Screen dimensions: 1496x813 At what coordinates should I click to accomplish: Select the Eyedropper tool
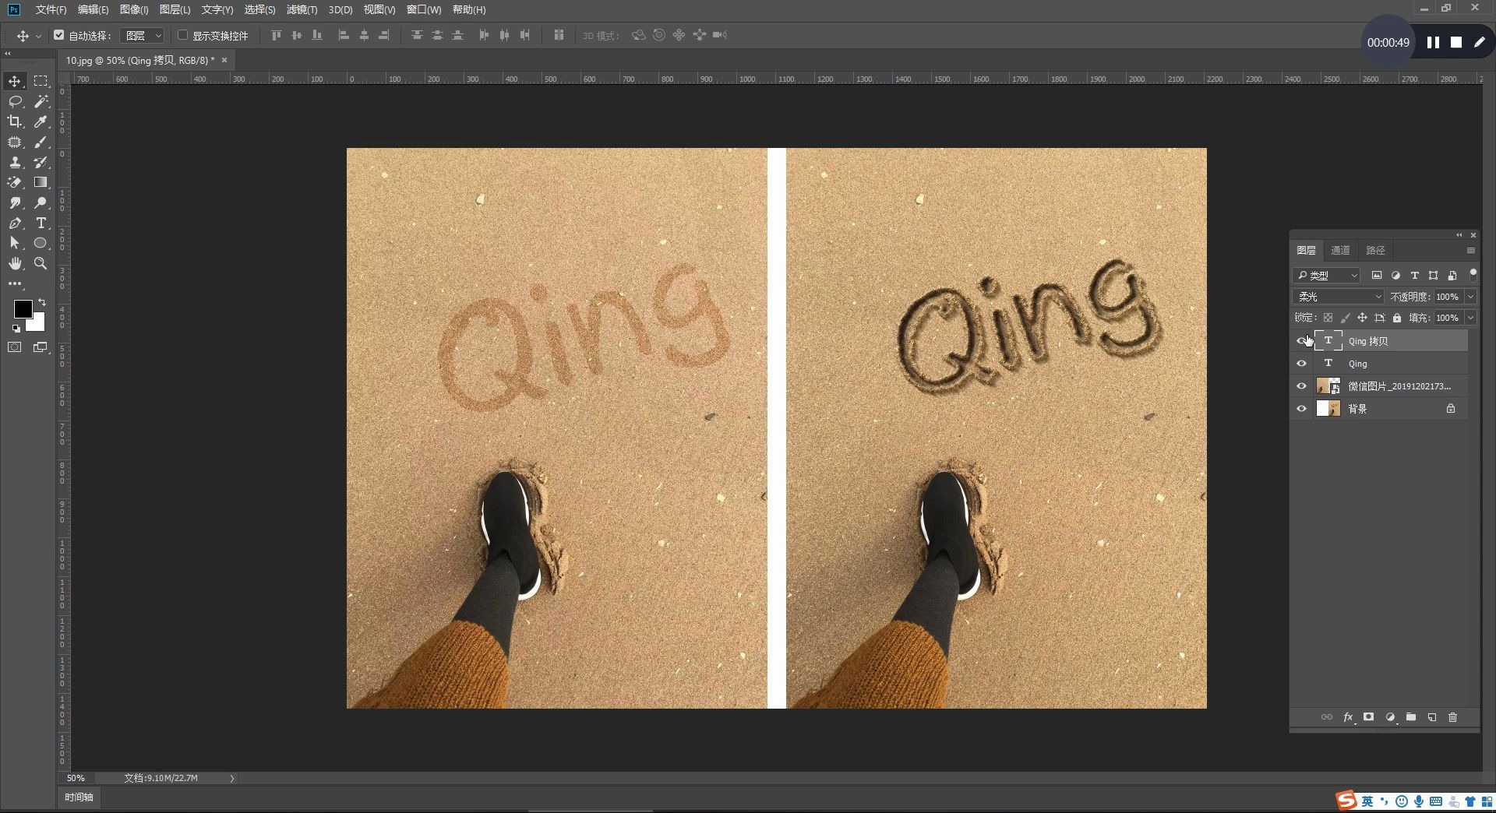coord(41,121)
